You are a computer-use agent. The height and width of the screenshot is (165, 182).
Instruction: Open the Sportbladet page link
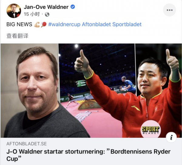127,25
